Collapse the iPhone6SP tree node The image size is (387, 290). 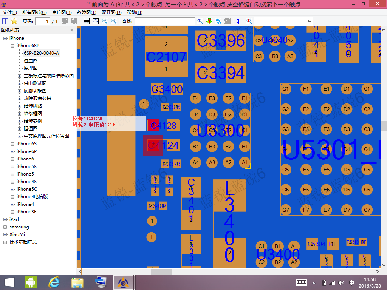pyautogui.click(x=12, y=46)
